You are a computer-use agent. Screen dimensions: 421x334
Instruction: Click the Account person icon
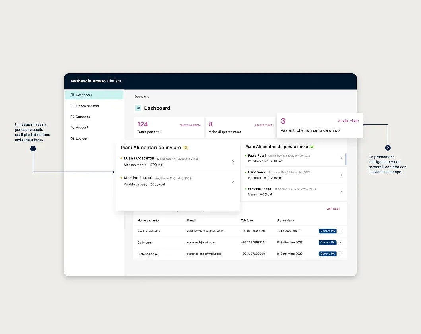72,128
